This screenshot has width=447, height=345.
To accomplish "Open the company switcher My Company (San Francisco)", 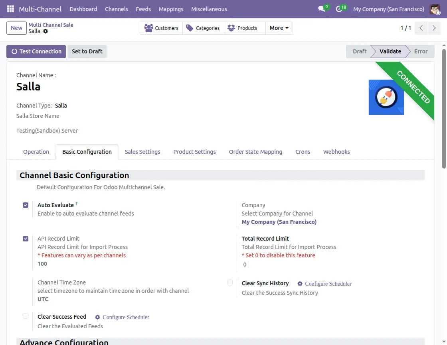I will (388, 9).
